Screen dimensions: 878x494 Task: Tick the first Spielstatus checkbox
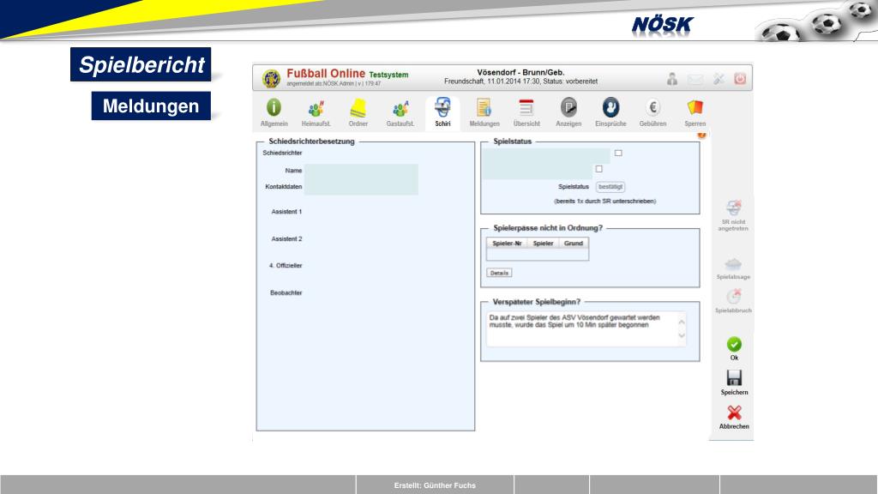click(618, 153)
